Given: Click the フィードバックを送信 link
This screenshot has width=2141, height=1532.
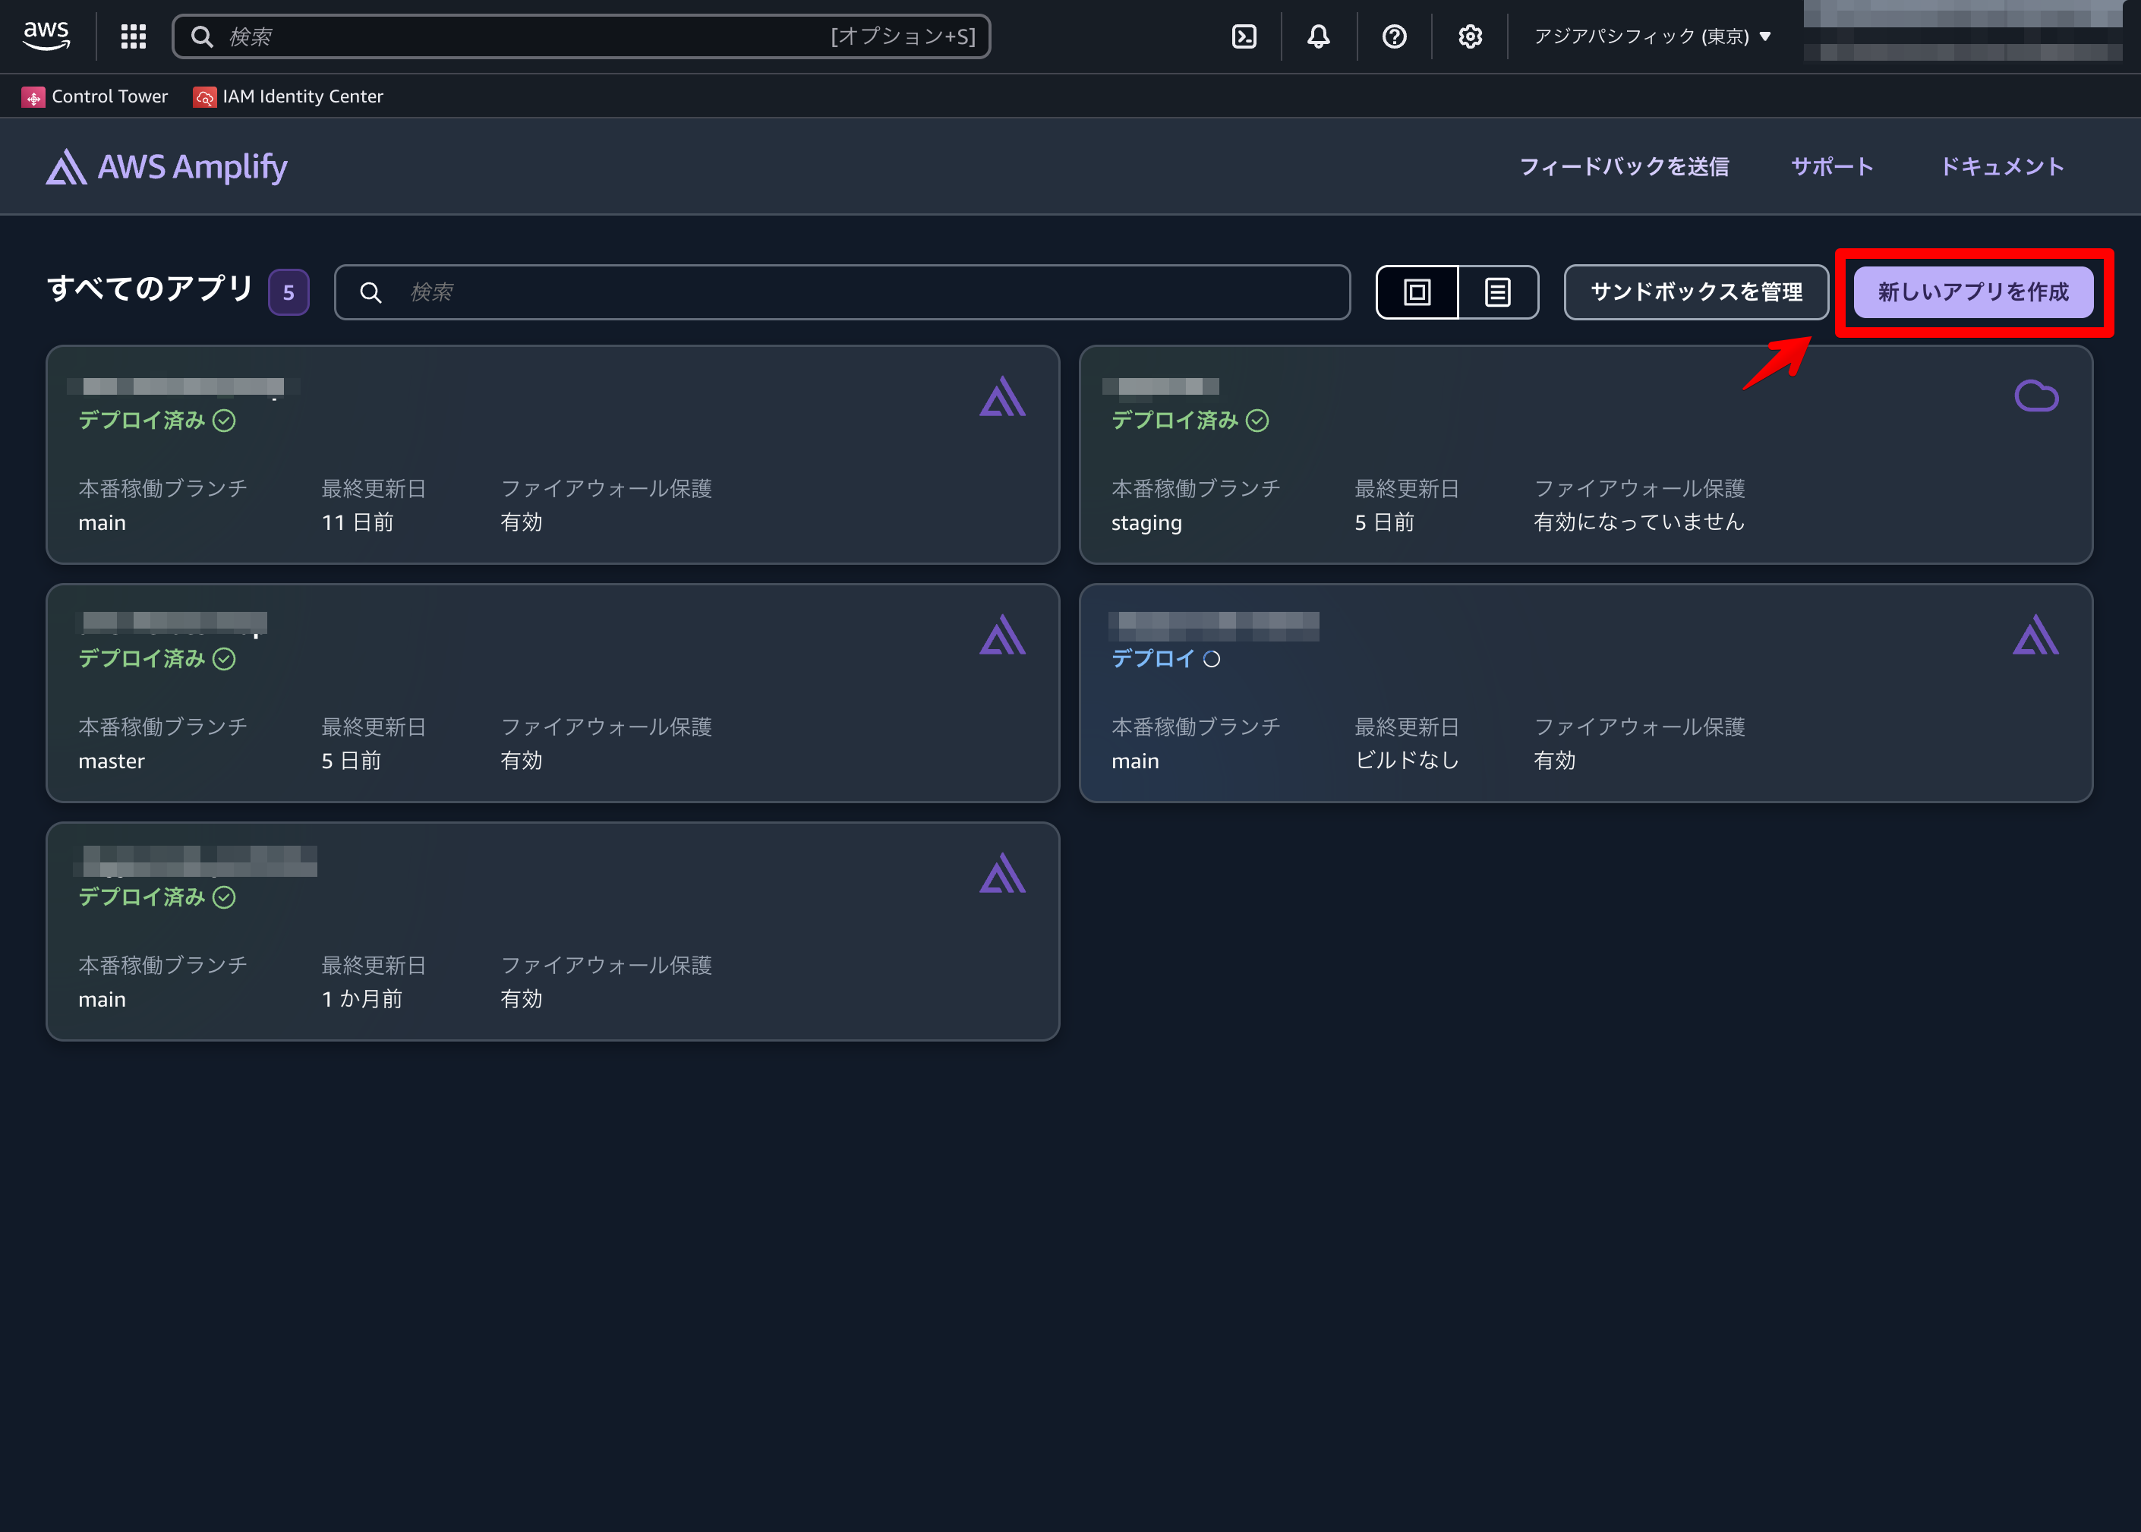Looking at the screenshot, I should pyautogui.click(x=1623, y=167).
